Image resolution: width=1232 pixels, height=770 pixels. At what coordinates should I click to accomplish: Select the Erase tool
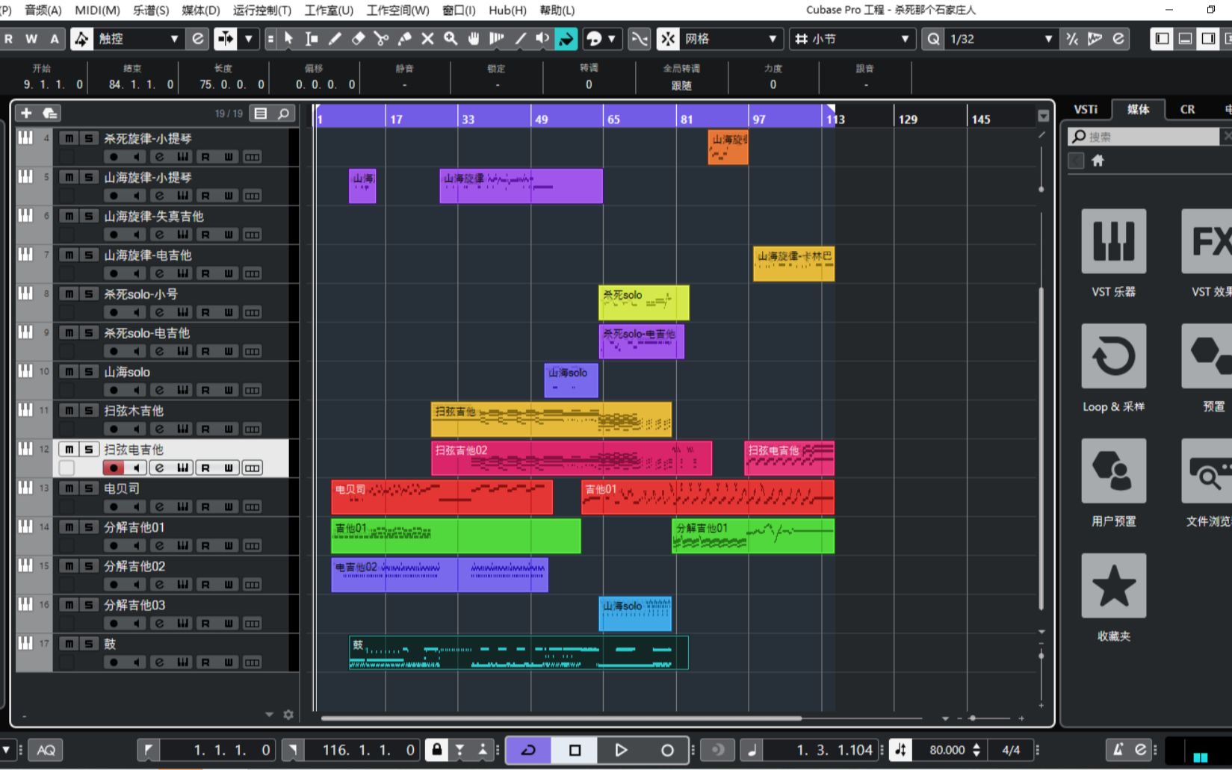point(358,39)
